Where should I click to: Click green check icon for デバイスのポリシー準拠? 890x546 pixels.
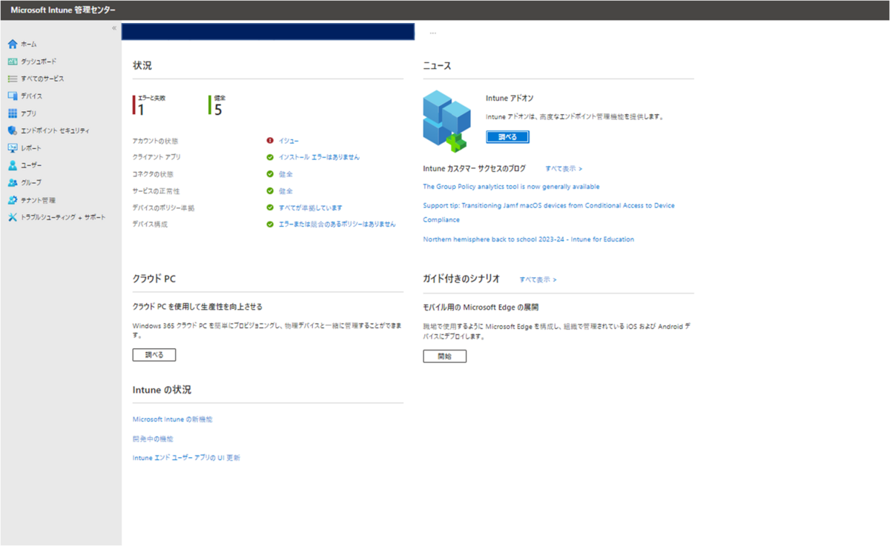point(270,208)
